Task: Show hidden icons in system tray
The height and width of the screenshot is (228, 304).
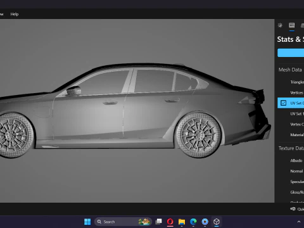Action: [299, 222]
